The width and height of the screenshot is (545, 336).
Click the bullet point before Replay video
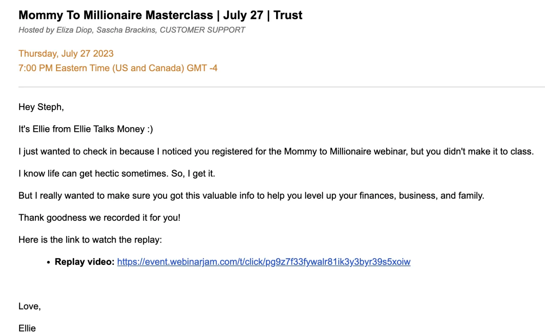coord(48,262)
